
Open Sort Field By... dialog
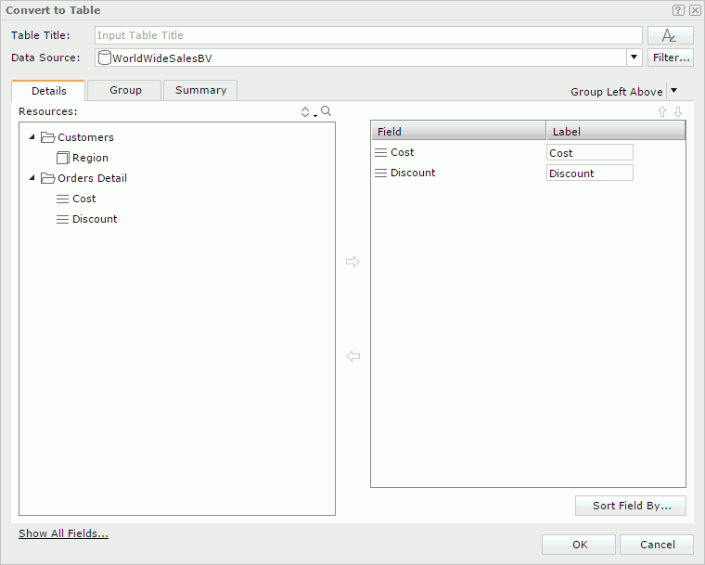pos(631,506)
